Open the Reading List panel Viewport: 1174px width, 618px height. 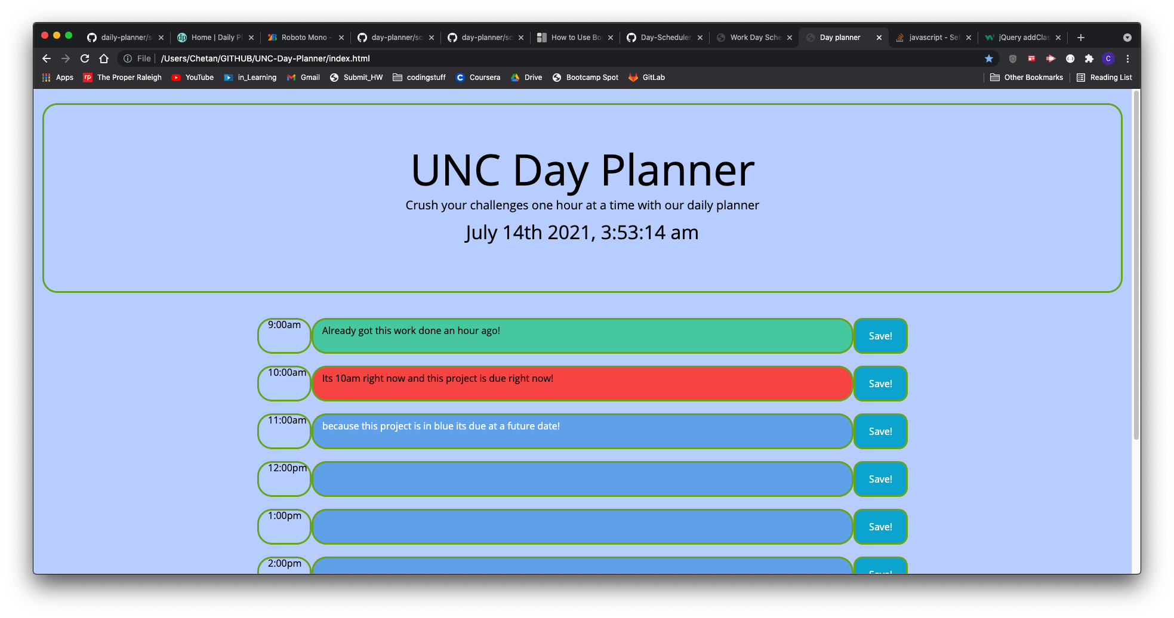(x=1104, y=77)
